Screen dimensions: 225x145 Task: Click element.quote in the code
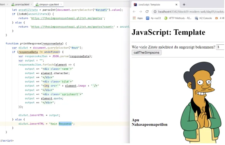click(52, 99)
